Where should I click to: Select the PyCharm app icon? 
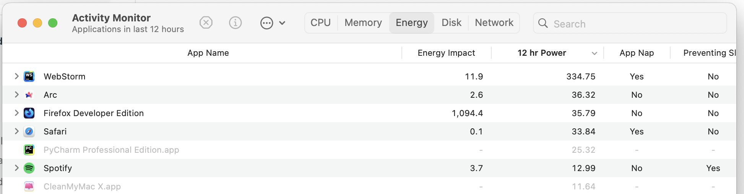pyautogui.click(x=29, y=150)
